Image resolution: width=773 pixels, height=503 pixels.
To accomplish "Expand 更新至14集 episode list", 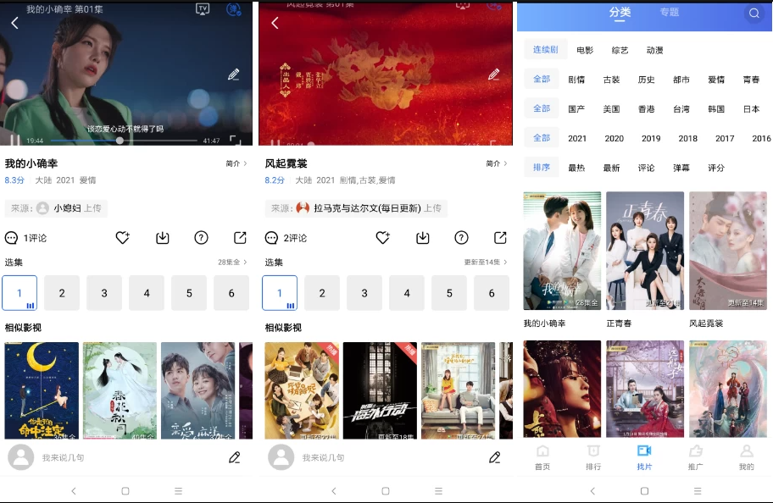I will 486,263.
